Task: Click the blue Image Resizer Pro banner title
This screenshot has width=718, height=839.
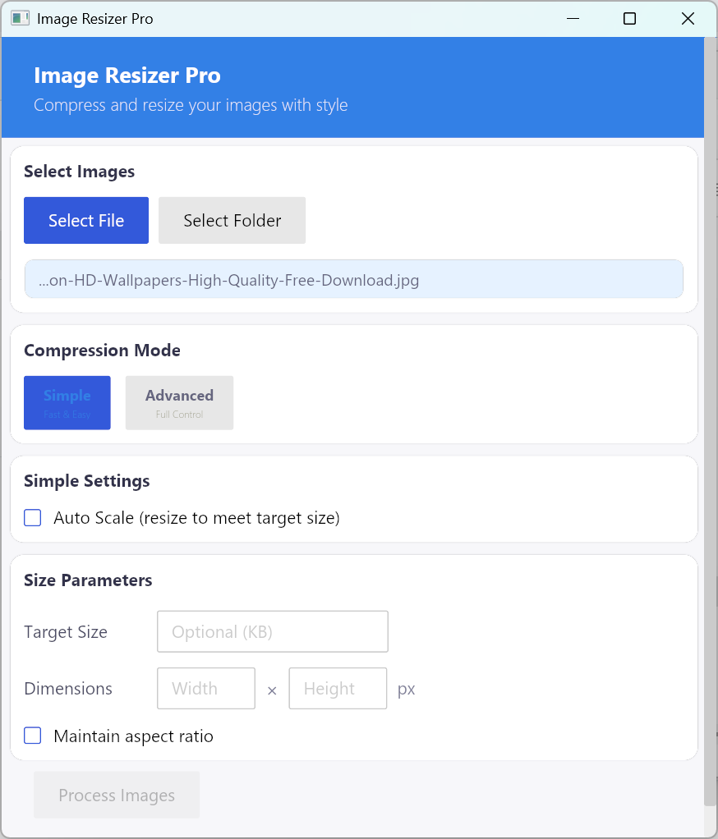Action: click(127, 76)
